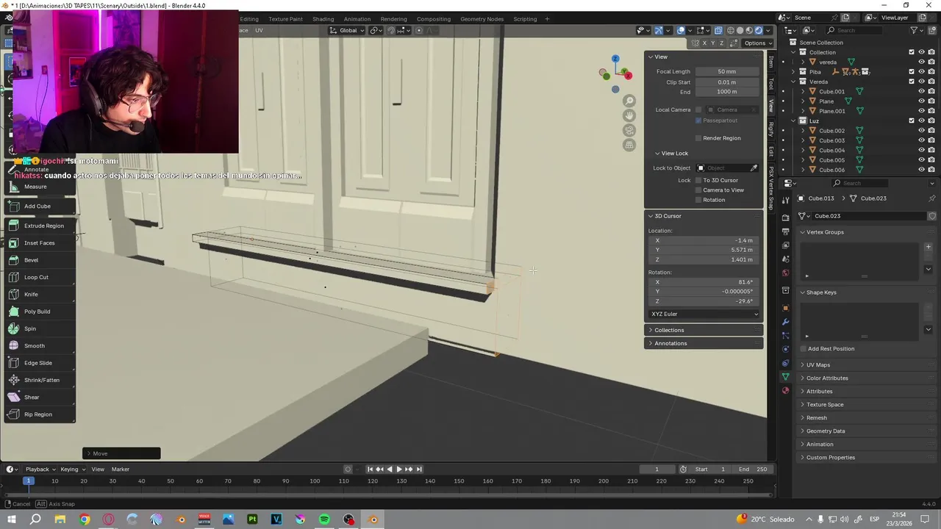Select the Inset Faces tool

click(x=40, y=242)
